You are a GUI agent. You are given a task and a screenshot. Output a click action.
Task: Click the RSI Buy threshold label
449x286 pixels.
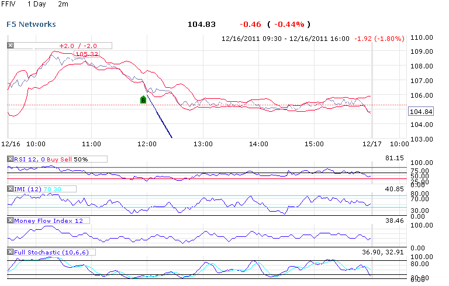(52, 159)
